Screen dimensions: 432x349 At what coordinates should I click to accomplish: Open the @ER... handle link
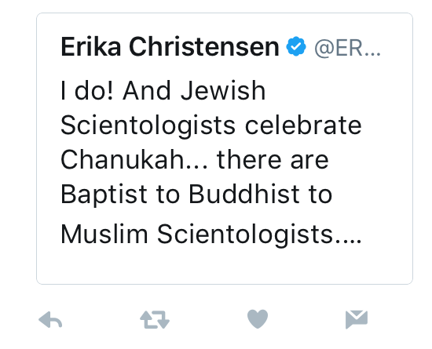coord(348,48)
